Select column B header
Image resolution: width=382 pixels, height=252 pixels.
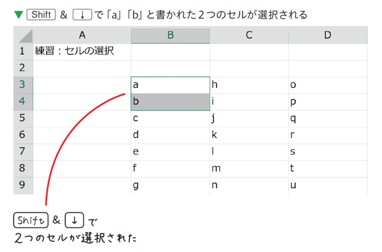click(170, 35)
